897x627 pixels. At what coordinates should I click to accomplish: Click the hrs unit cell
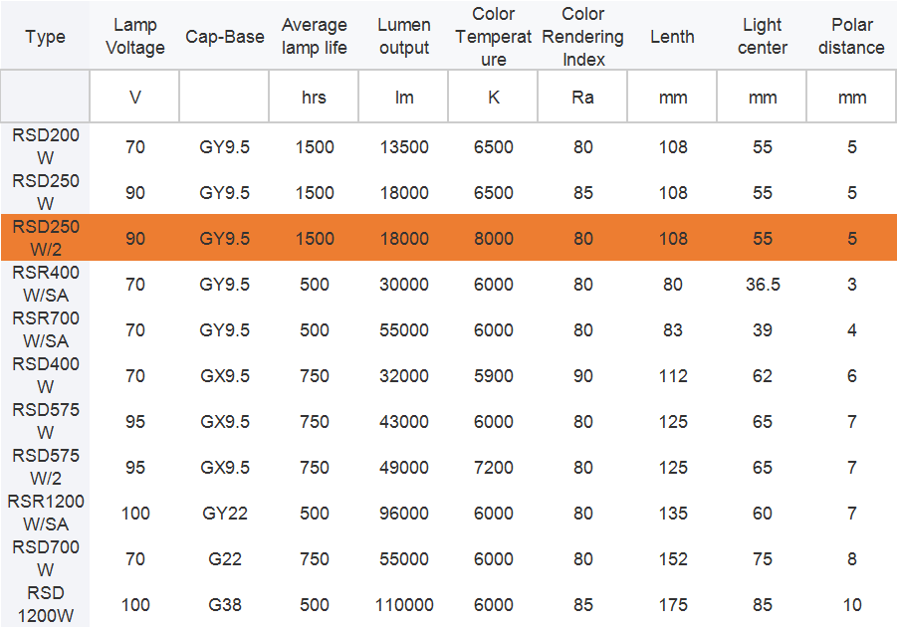[314, 98]
